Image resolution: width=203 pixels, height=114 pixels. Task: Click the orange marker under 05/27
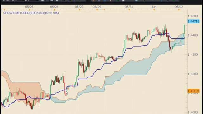click(x=79, y=10)
